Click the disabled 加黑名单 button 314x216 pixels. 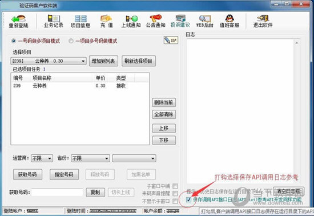point(141,174)
